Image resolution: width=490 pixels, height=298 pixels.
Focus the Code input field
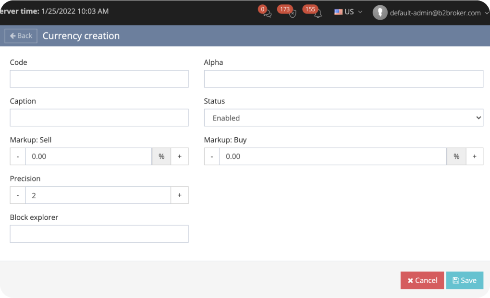pos(99,79)
